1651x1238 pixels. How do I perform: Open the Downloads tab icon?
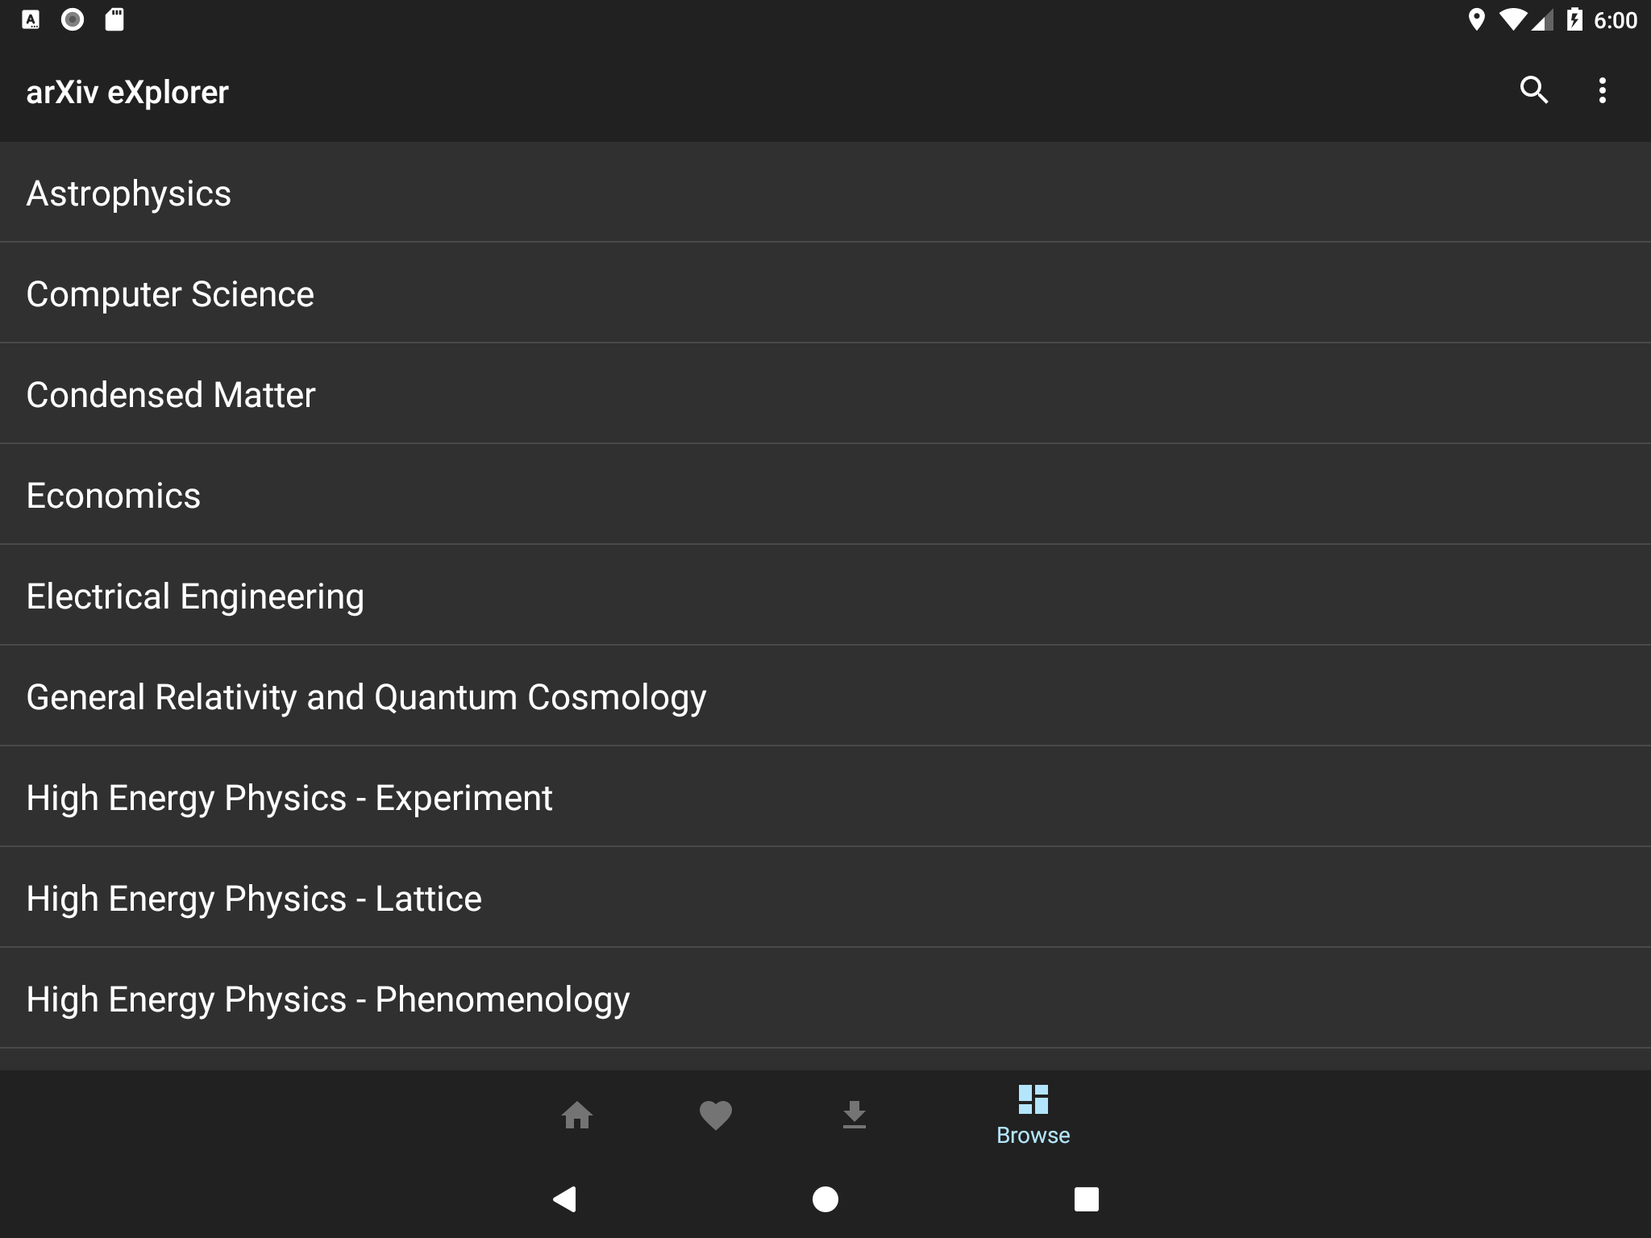click(x=855, y=1115)
